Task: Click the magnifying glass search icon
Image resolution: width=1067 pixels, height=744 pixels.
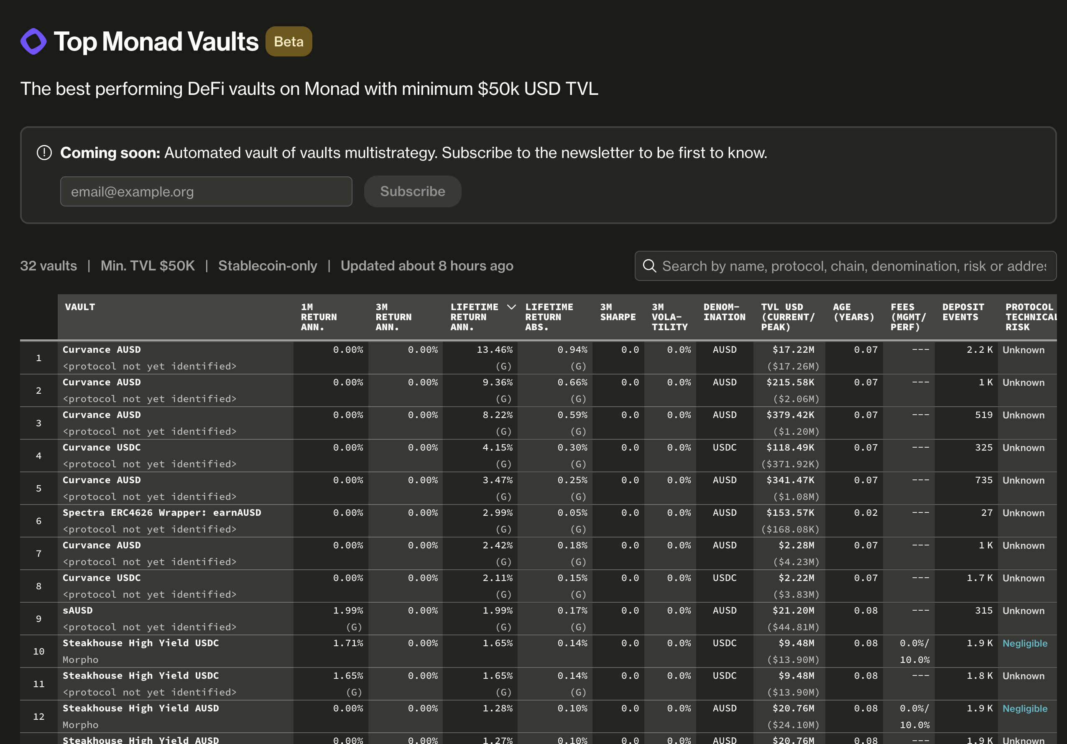Action: 649,266
